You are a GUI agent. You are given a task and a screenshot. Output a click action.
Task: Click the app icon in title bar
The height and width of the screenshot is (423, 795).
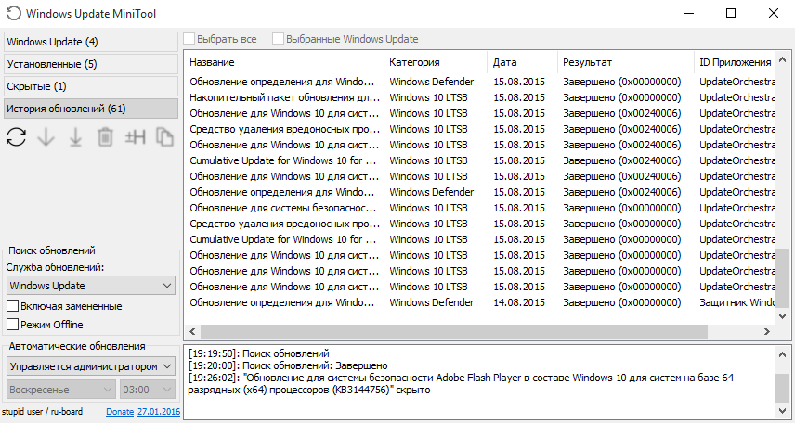coord(13,14)
